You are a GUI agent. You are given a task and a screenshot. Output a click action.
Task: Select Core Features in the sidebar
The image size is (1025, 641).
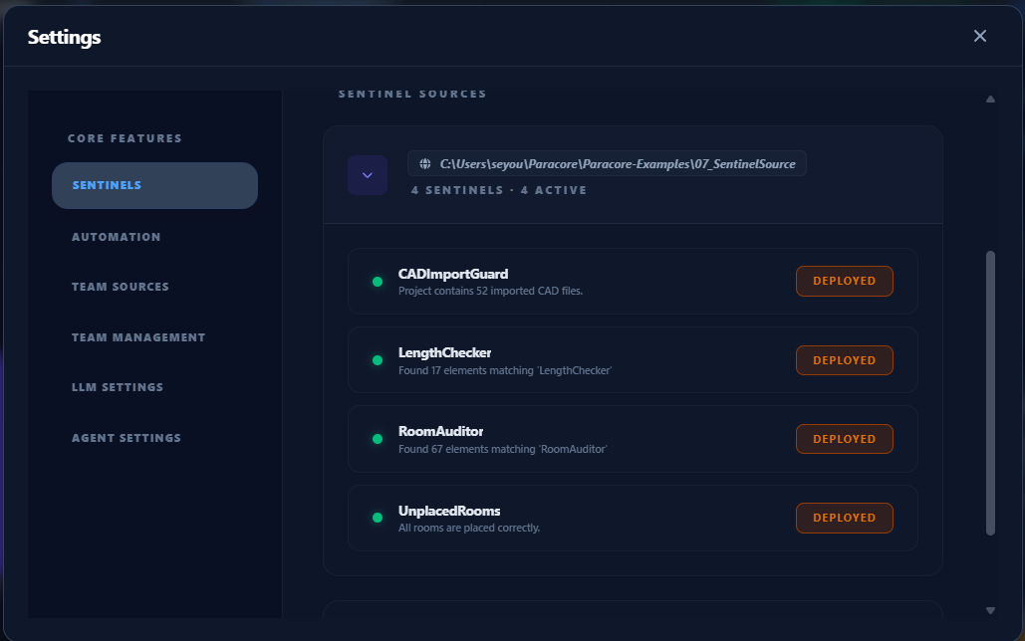(125, 138)
